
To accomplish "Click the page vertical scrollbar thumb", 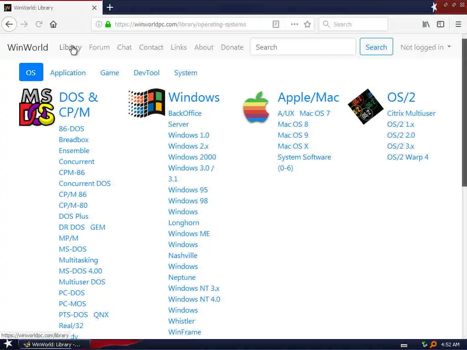I will 464,113.
